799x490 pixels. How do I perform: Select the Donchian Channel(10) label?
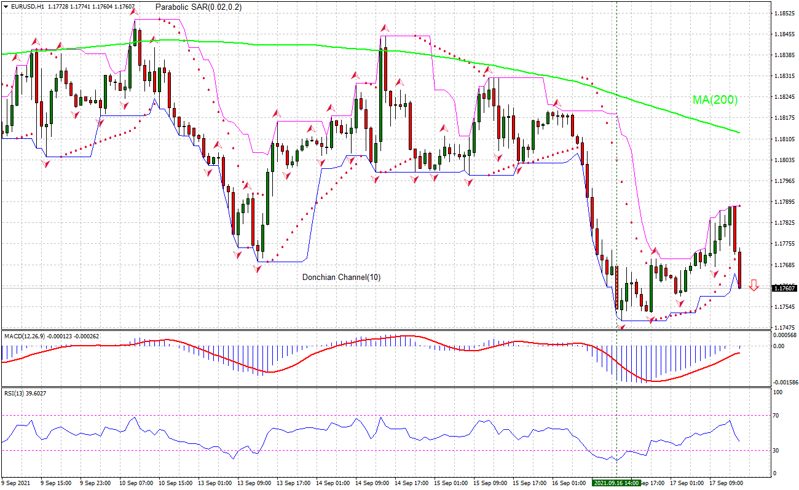[340, 277]
